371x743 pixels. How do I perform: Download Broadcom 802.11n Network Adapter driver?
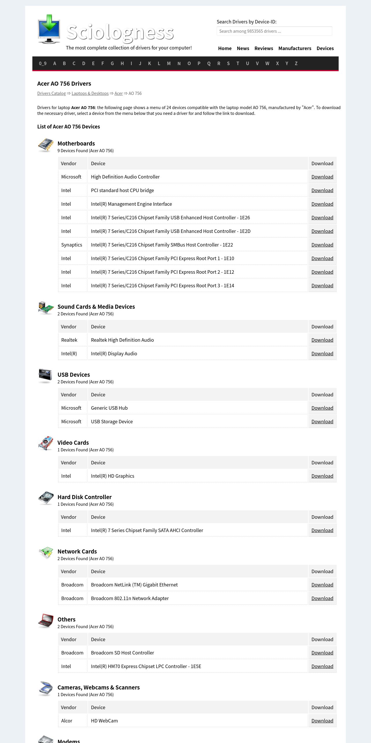322,598
